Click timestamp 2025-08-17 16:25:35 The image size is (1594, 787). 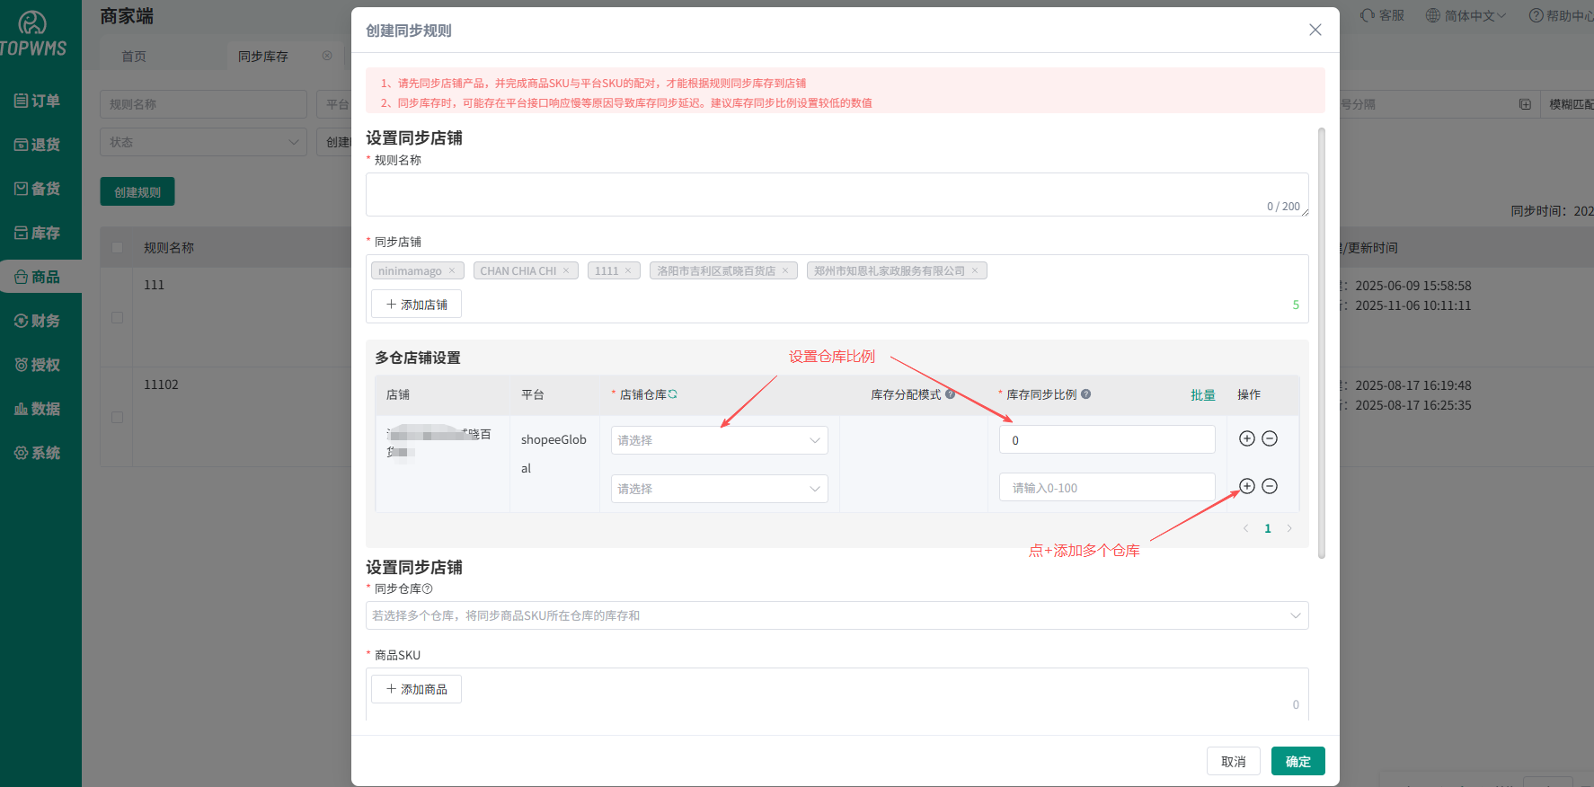point(1413,405)
